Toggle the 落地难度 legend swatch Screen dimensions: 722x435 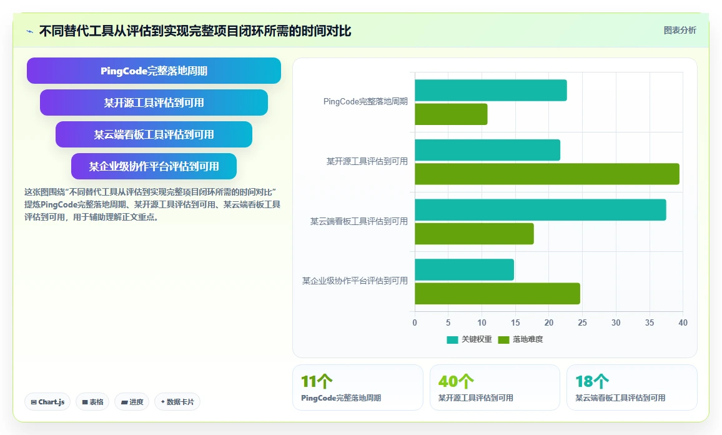(x=504, y=339)
